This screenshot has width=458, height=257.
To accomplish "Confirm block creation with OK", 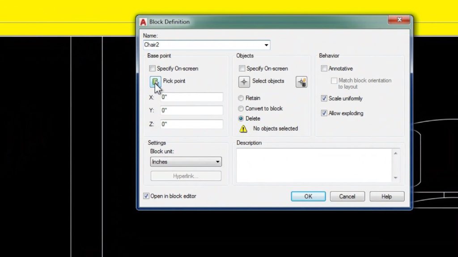I will pyautogui.click(x=308, y=196).
